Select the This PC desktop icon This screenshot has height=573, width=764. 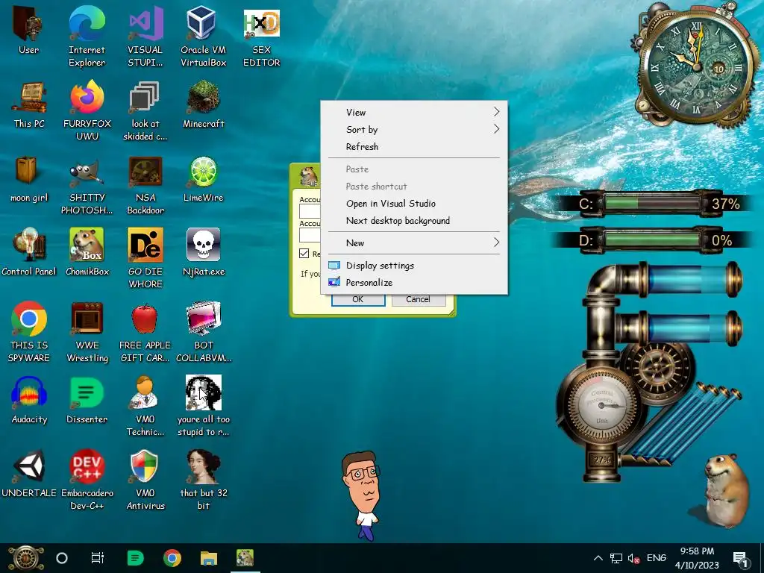pos(29,104)
